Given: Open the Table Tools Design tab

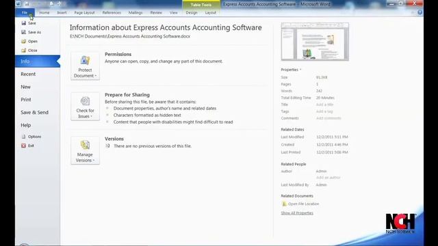Looking at the screenshot, I should (192, 12).
